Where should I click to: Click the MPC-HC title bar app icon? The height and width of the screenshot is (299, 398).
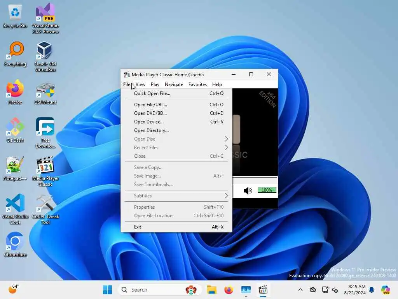coord(126,74)
